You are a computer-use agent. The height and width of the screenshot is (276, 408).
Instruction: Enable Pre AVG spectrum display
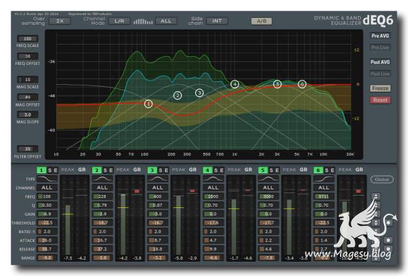(x=380, y=36)
